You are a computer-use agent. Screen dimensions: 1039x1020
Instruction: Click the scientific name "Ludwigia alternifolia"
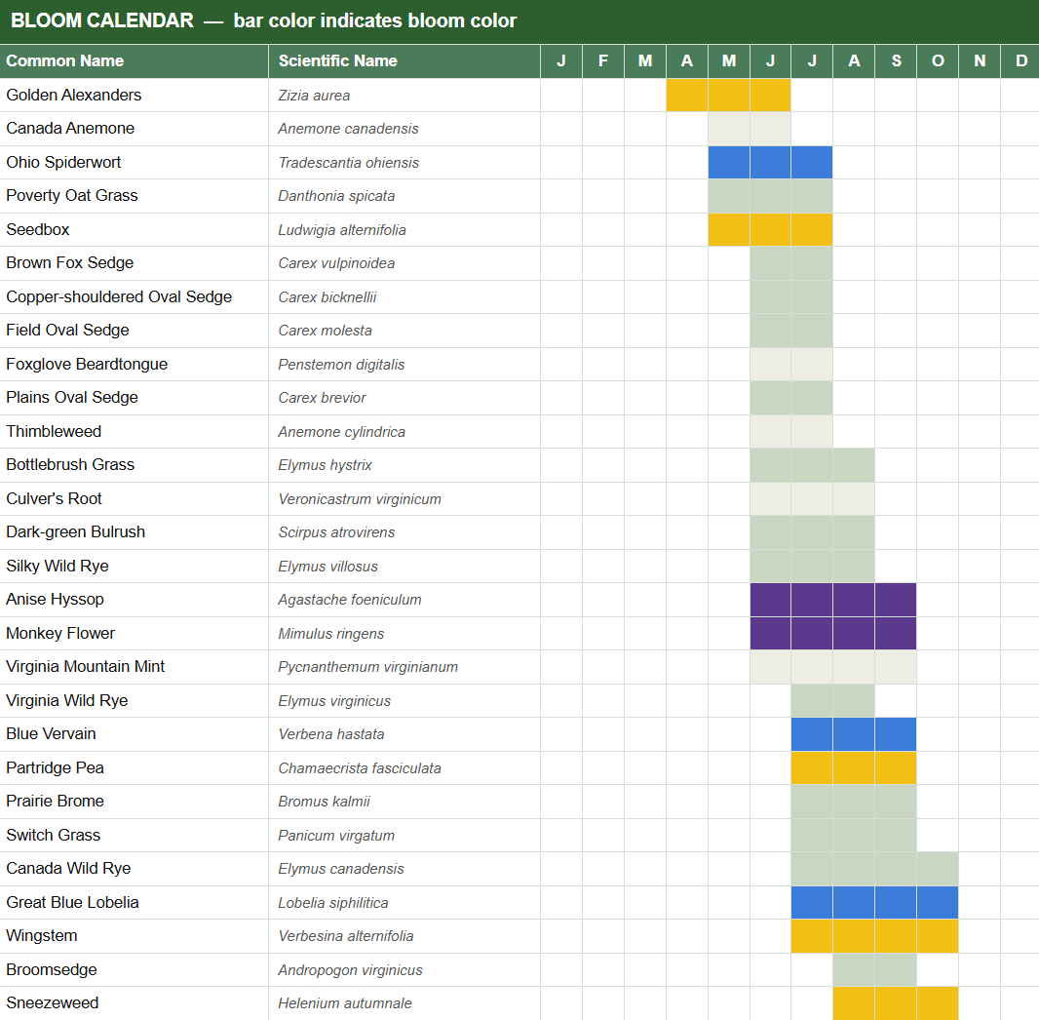coord(342,230)
